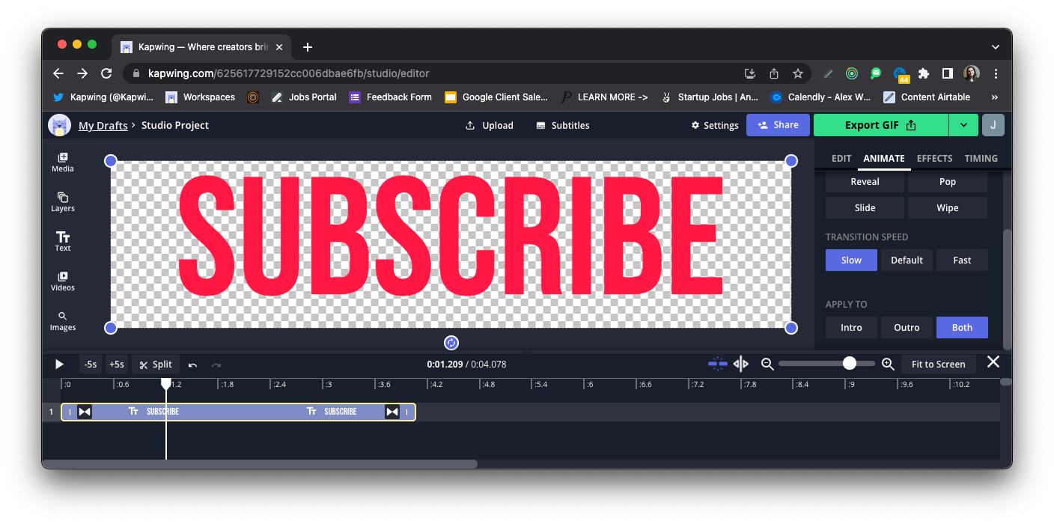Click the J user avatar
The image size is (1054, 524).
point(993,125)
